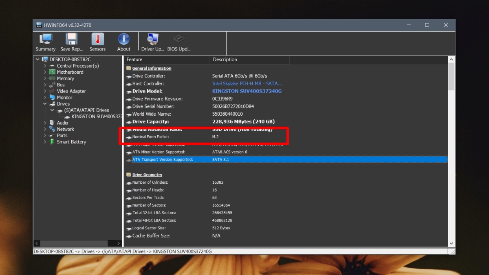Select the Number of Heads row

(x=286, y=190)
